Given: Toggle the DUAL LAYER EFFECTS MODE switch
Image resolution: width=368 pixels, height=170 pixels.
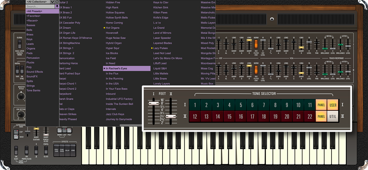Looking at the screenshot, I should pyautogui.click(x=19, y=44).
